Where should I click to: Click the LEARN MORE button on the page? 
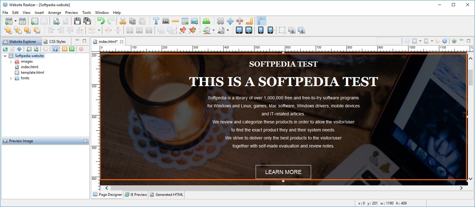pyautogui.click(x=283, y=172)
